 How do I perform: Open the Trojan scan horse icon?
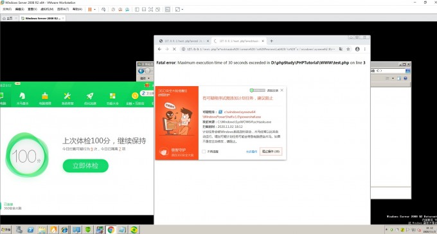coord(22,96)
